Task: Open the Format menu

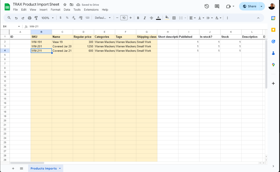Action: pos(56,10)
